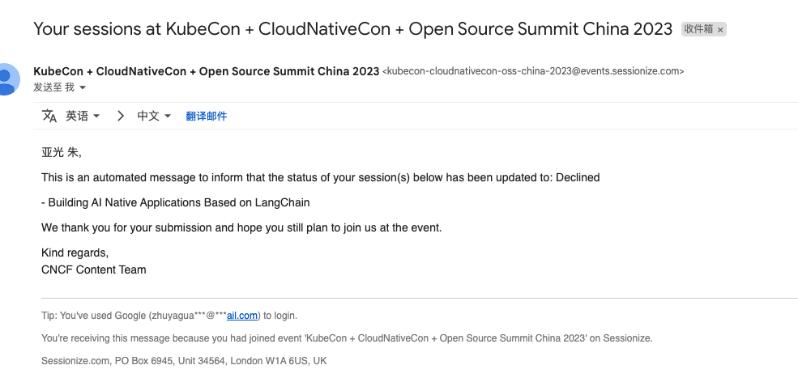
Task: Click the arrow between 英语 and 中文
Action: (121, 116)
